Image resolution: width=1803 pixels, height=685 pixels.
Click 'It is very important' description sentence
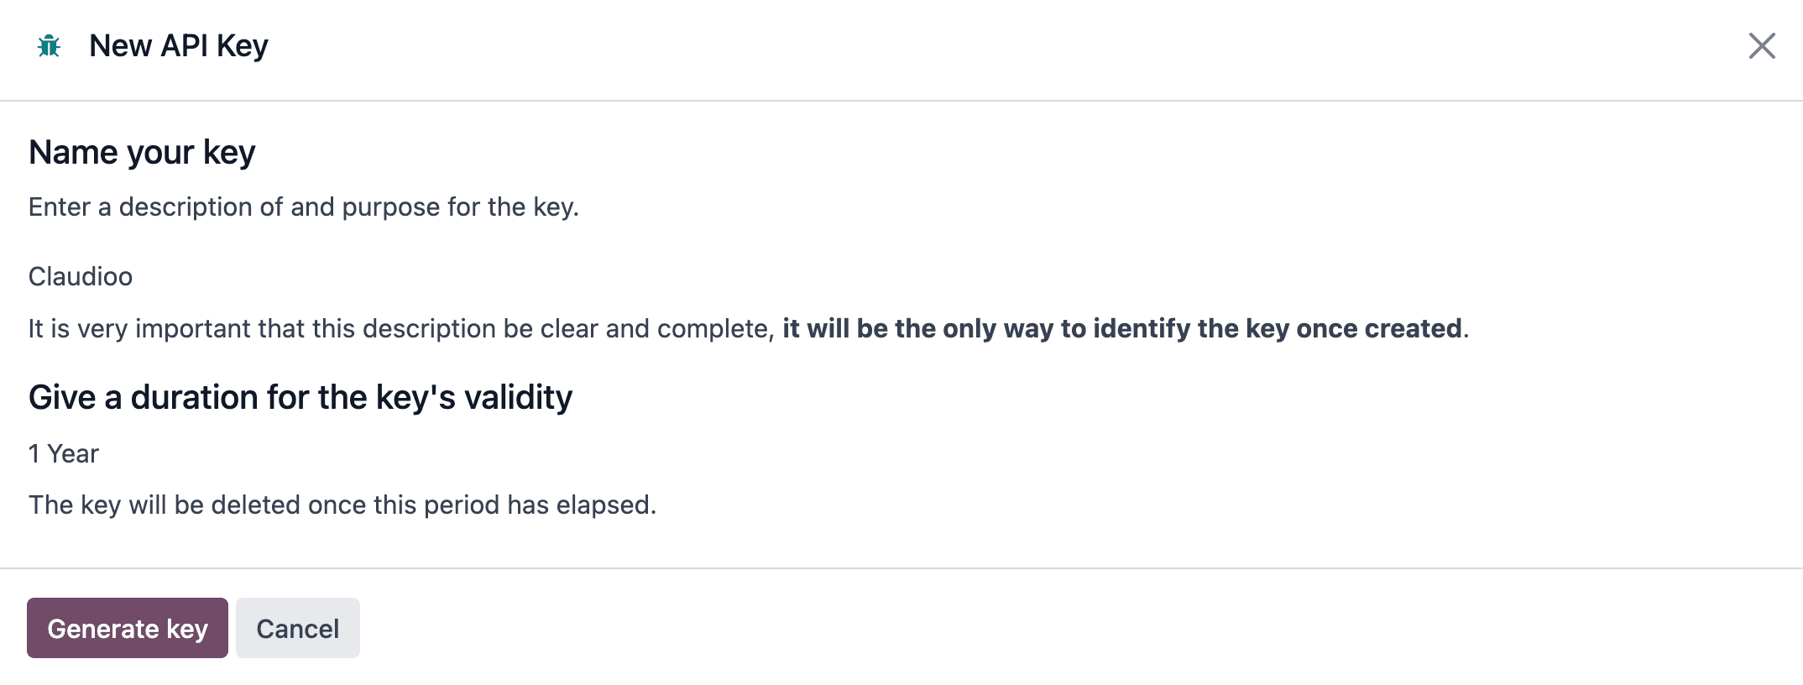pyautogui.click(x=749, y=328)
